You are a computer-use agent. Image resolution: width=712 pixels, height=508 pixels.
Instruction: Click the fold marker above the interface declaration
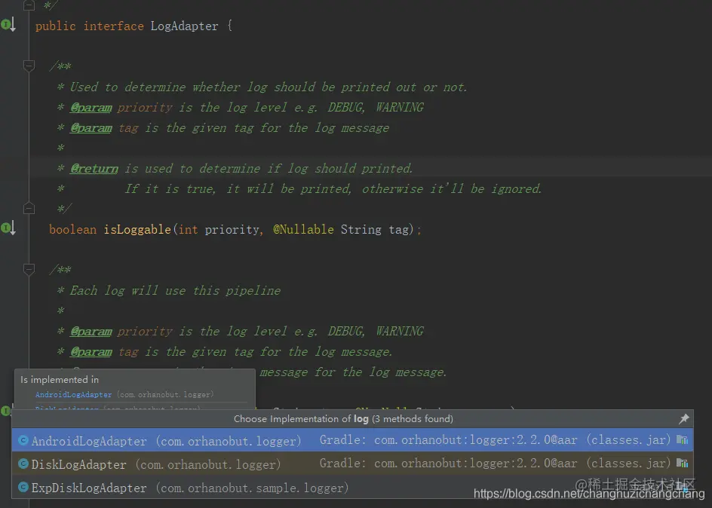29,5
